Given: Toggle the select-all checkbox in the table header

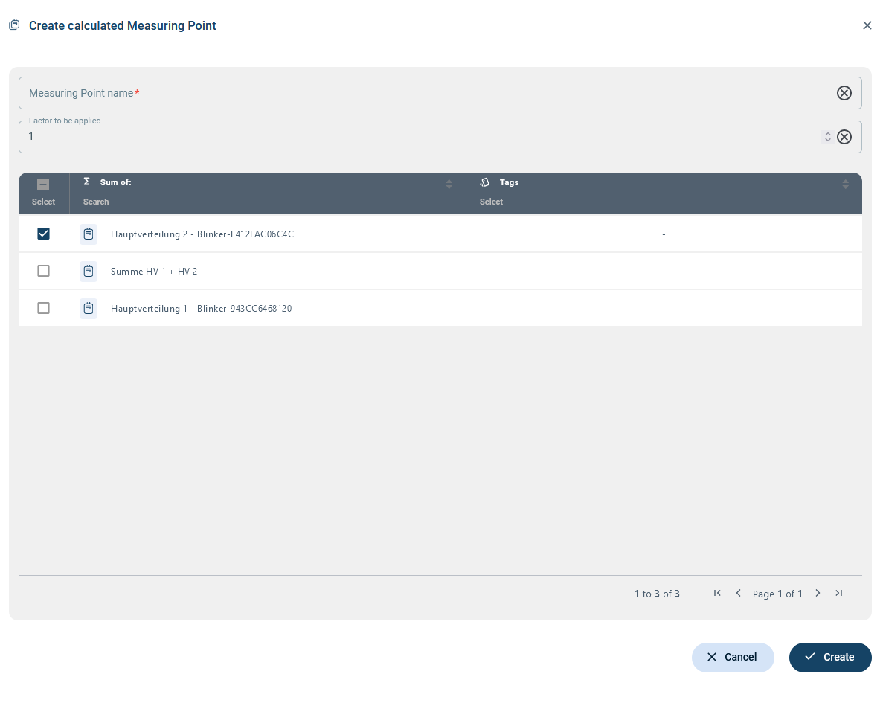Looking at the screenshot, I should (43, 184).
